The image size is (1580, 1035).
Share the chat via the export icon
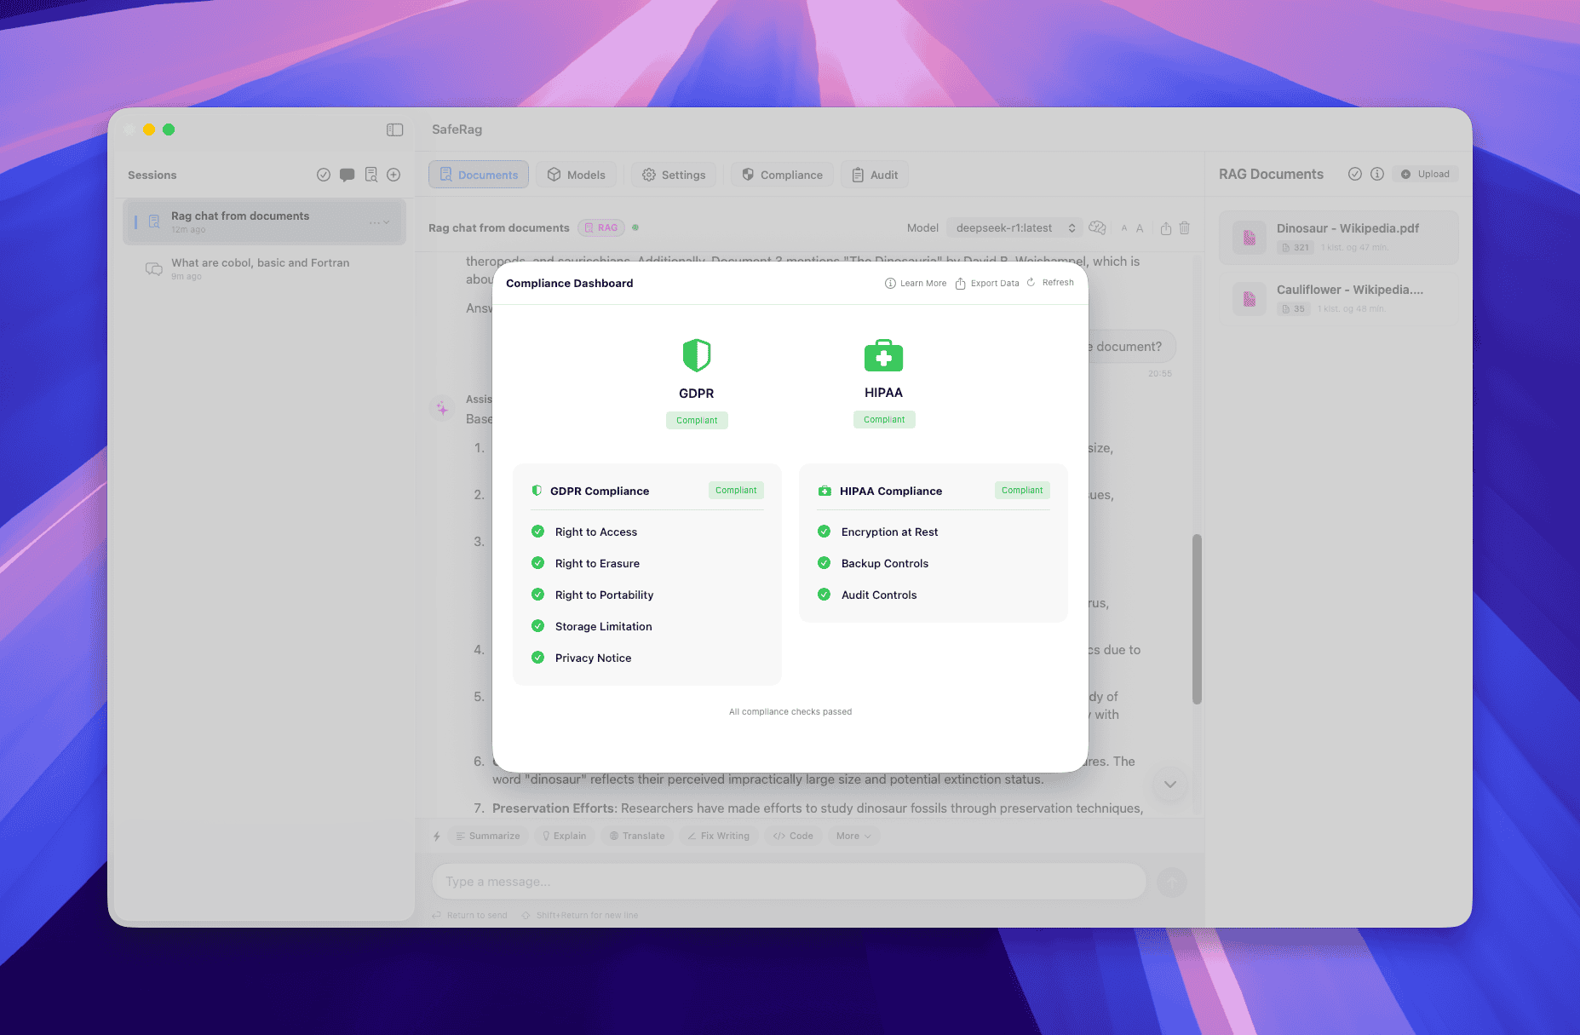click(1165, 227)
